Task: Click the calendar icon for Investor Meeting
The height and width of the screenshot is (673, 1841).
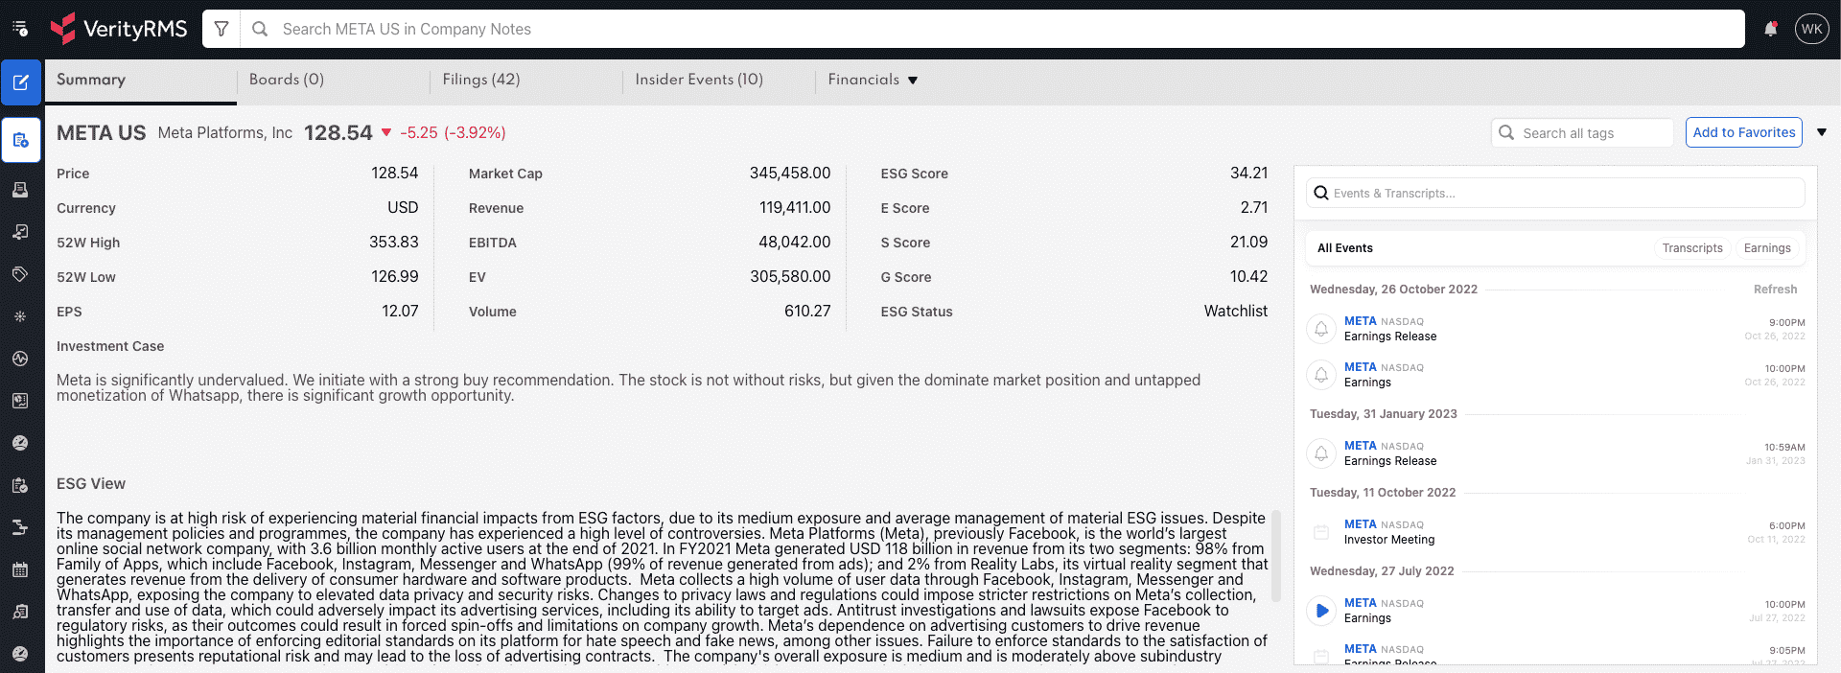Action: pos(1321,532)
